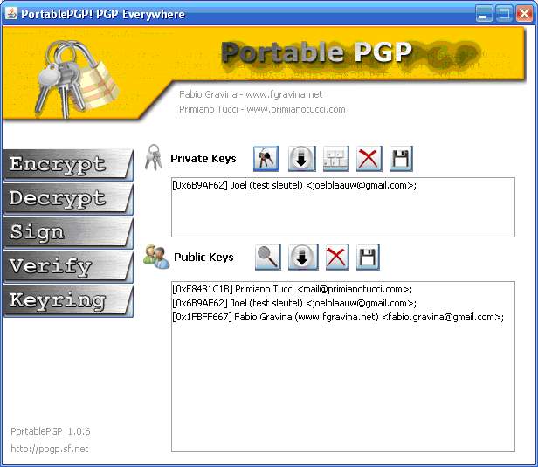Open the www.primianotucci.com author link
This screenshot has width=538, height=467.
point(296,109)
